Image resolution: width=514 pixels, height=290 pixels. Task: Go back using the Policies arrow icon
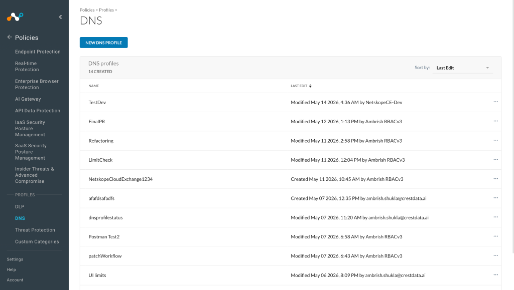click(10, 37)
